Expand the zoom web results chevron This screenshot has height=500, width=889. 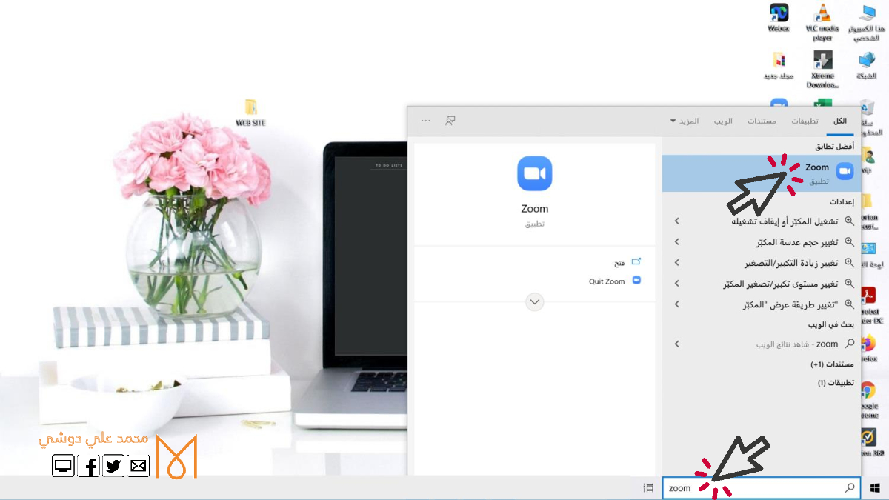[x=676, y=344]
